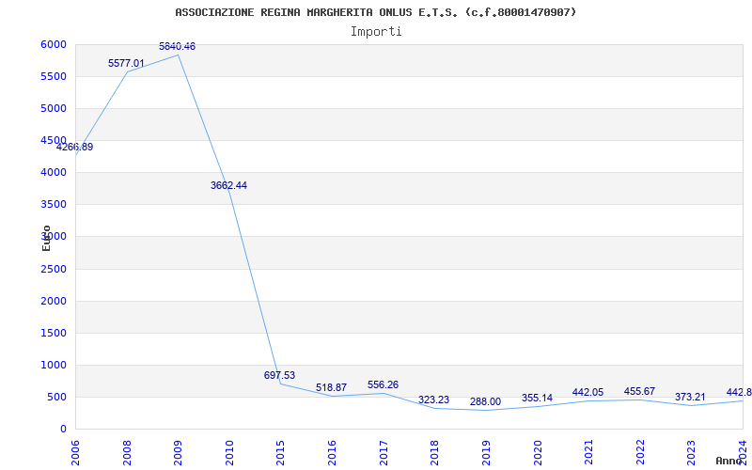The height and width of the screenshot is (470, 752).
Task: Click the 2019 year tick label
Action: [x=486, y=453]
